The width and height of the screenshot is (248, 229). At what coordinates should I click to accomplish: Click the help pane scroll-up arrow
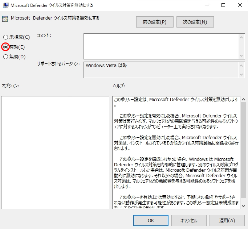coord(243,99)
